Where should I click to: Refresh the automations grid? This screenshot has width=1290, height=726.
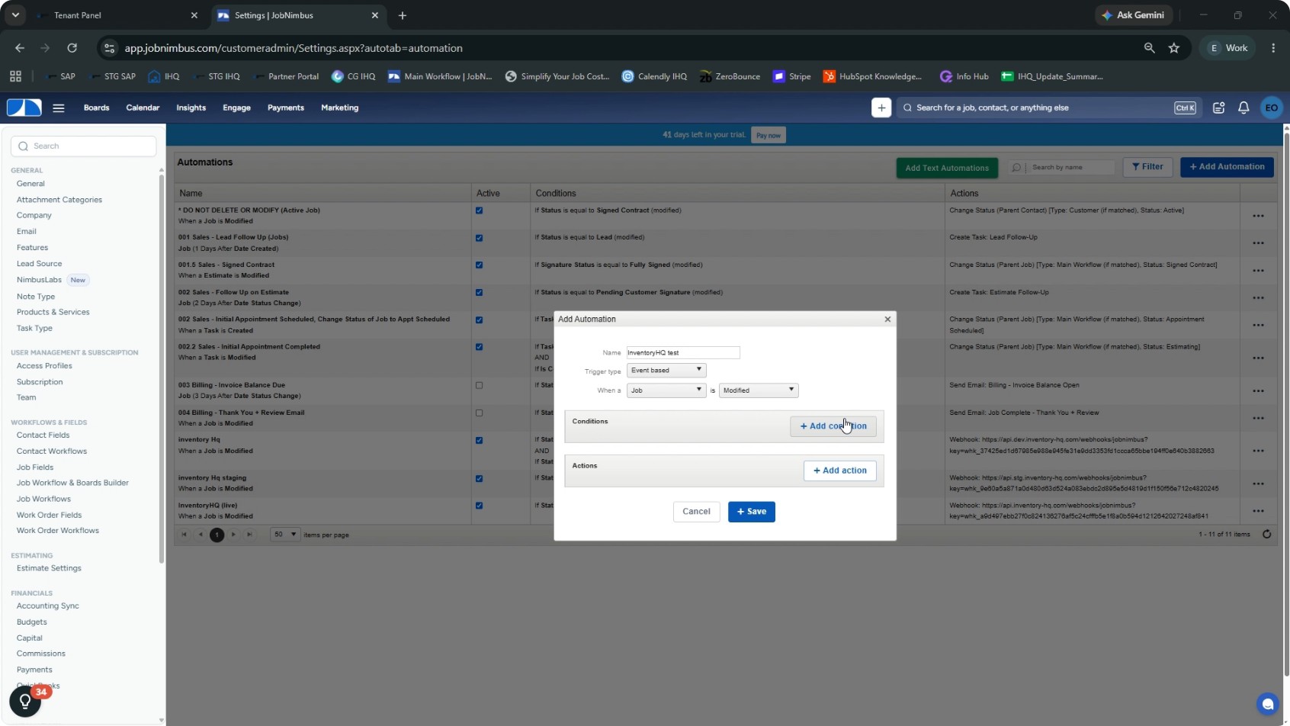pos(1266,535)
